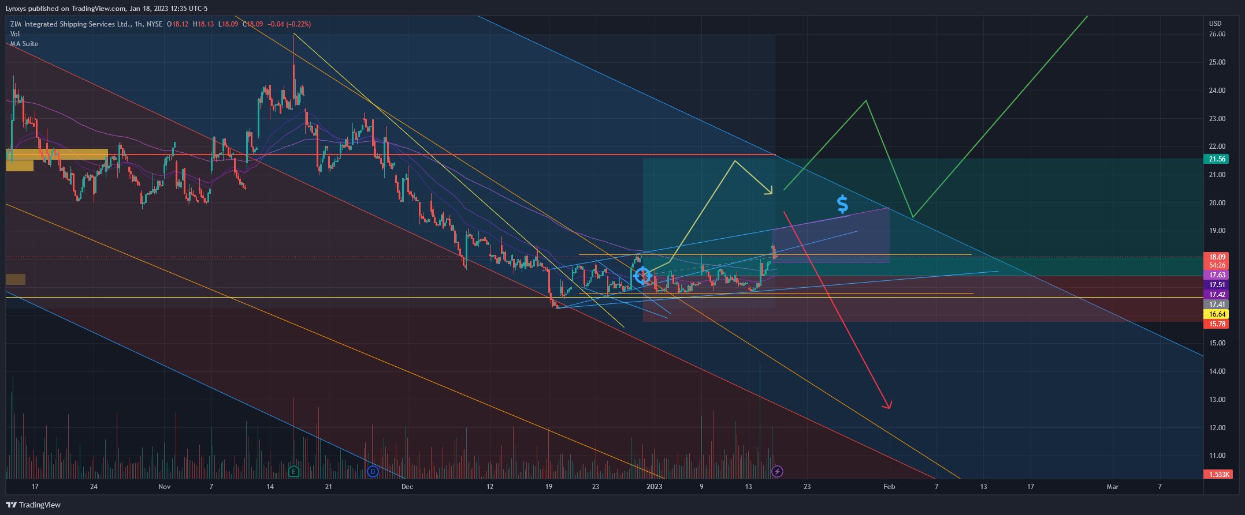Click the green 21.56 price label
This screenshot has height=515, width=1245.
[1217, 159]
